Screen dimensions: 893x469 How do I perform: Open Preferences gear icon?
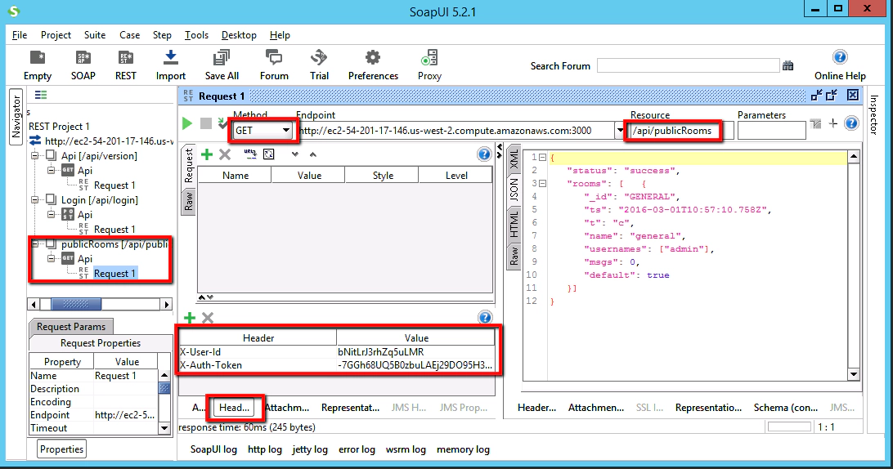click(373, 65)
